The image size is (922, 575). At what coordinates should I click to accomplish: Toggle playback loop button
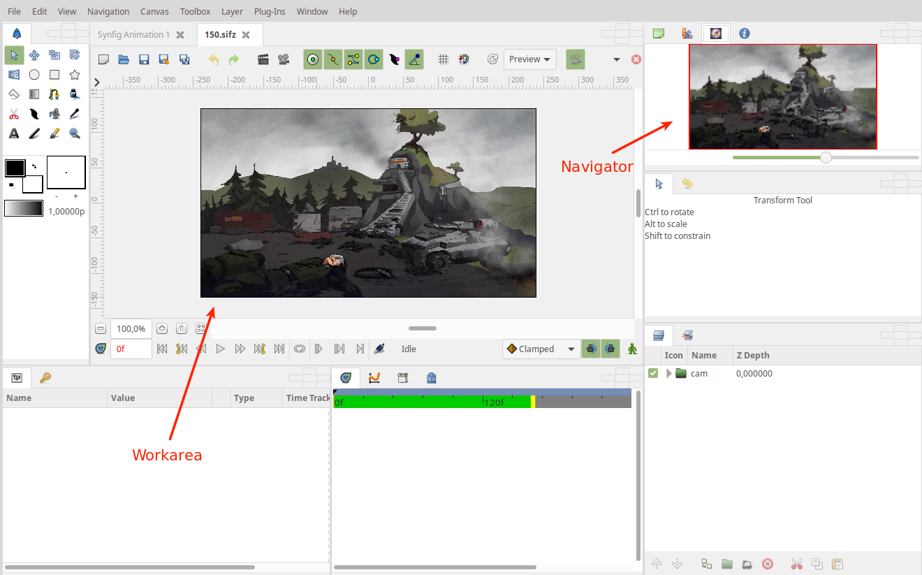[x=300, y=349]
